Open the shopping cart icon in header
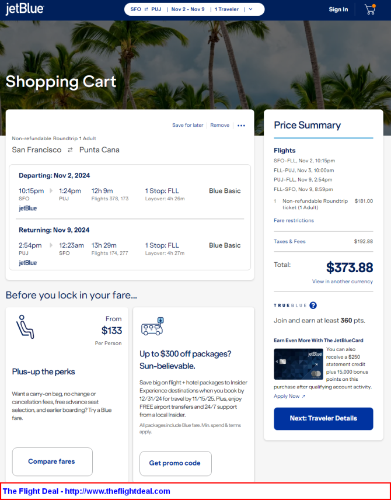The height and width of the screenshot is (500, 391). (370, 9)
